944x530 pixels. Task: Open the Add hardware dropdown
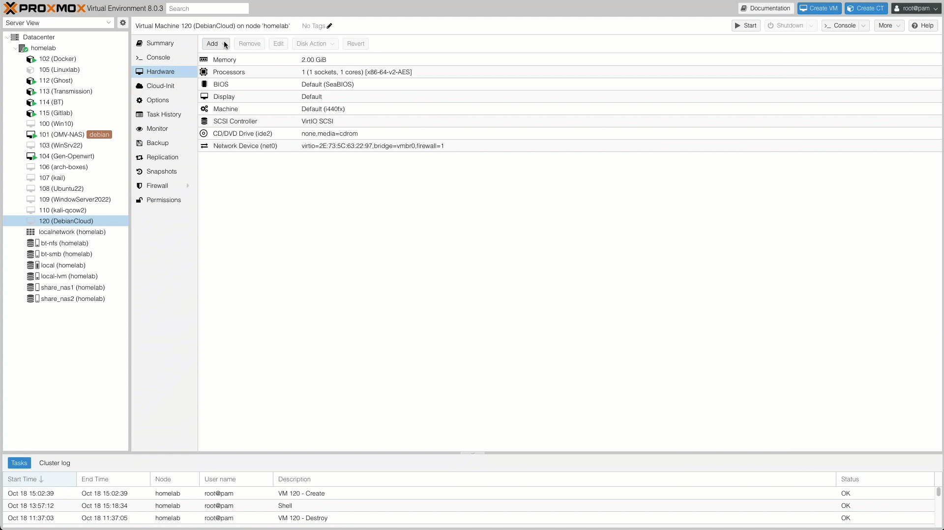(216, 44)
